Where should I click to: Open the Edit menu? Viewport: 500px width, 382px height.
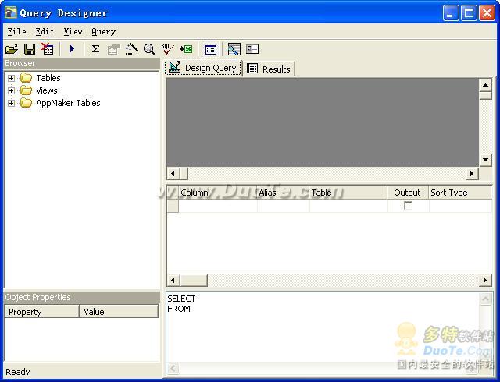coord(45,31)
